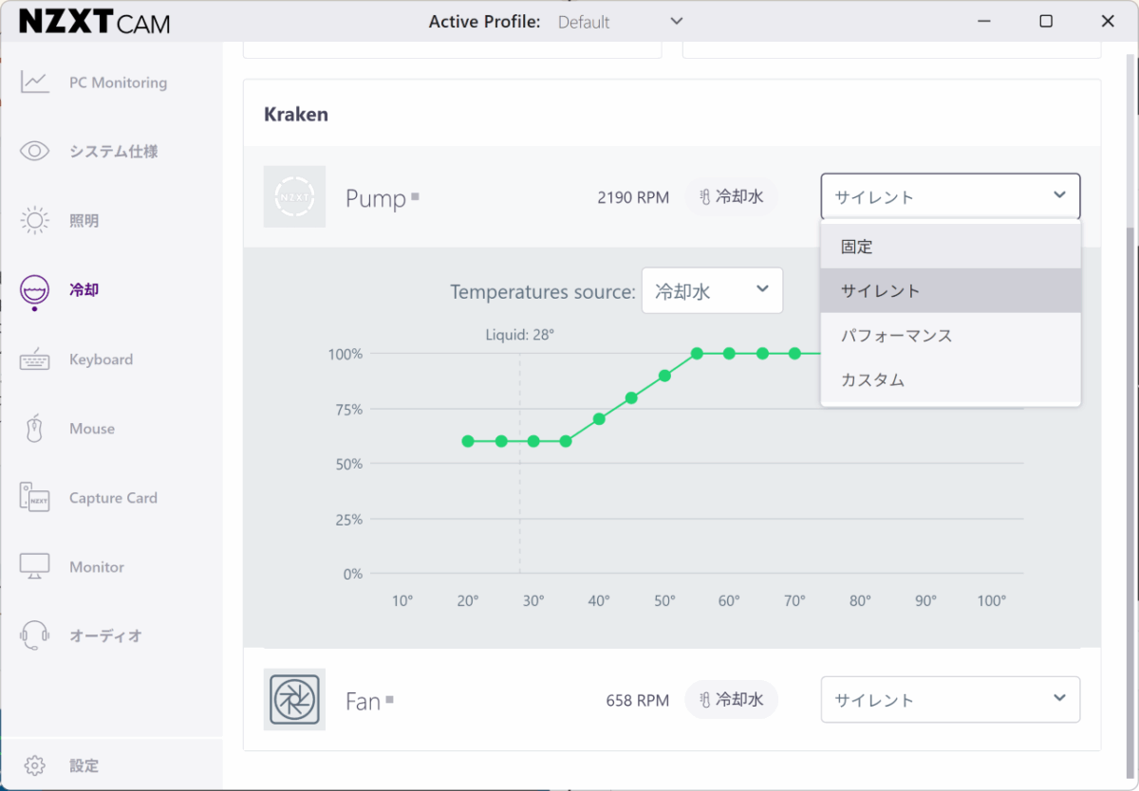Expand the Active Profile Default dropdown

pos(621,22)
